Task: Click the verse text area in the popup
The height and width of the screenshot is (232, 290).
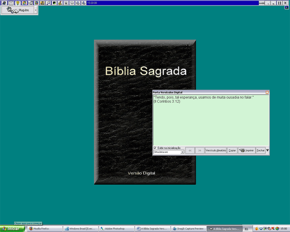Action: click(211, 120)
